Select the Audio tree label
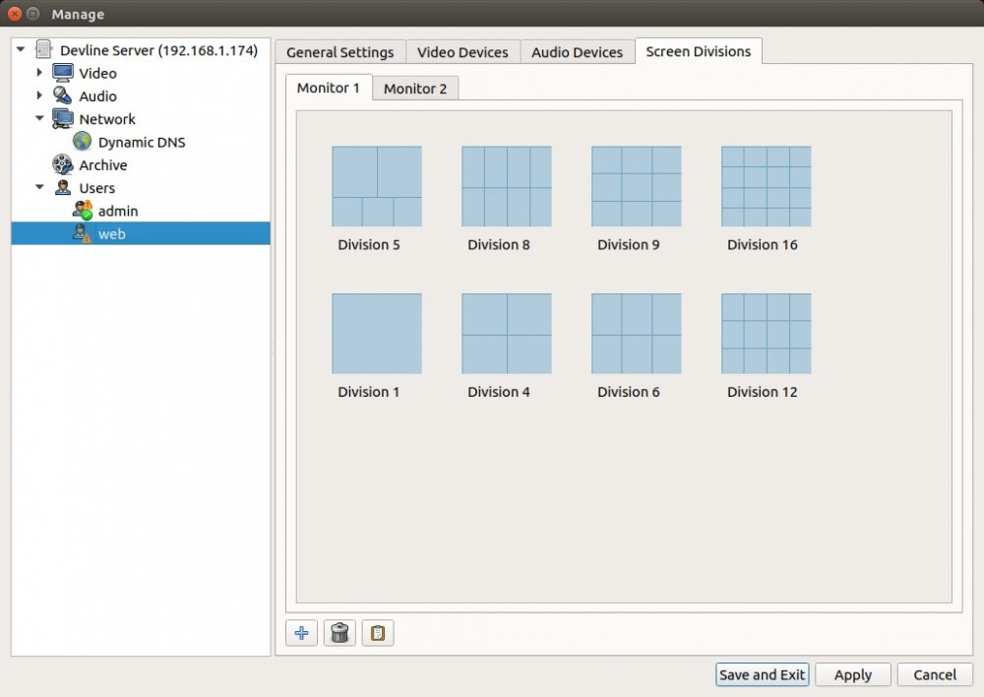The width and height of the screenshot is (984, 697). tap(97, 96)
